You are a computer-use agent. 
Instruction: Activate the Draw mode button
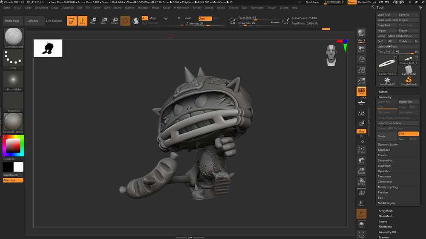(82, 21)
